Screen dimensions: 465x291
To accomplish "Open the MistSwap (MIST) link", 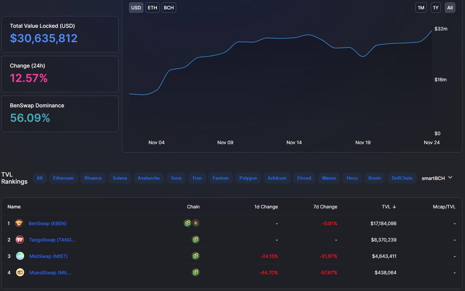I will coord(49,256).
